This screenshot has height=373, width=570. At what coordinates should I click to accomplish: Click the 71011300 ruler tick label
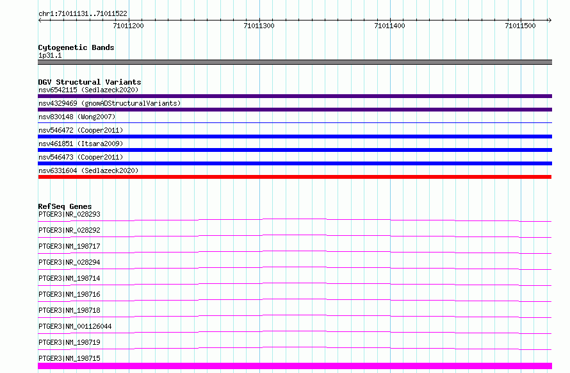259,26
